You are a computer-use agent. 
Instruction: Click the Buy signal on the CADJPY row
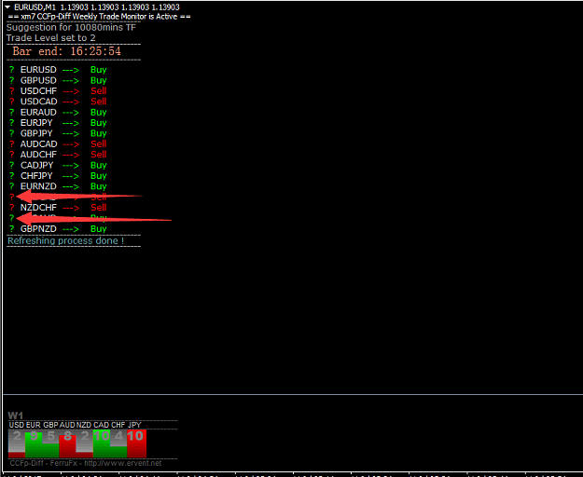click(x=99, y=166)
